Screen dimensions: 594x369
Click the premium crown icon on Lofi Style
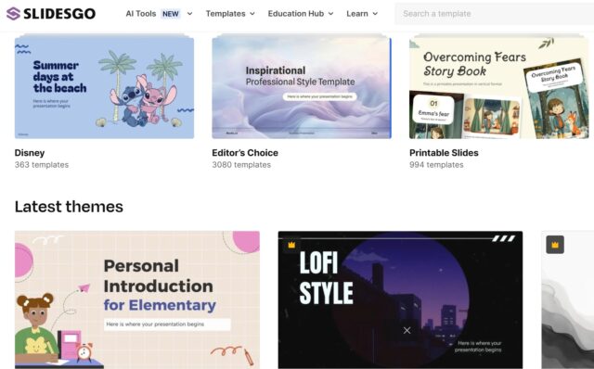[x=291, y=245]
